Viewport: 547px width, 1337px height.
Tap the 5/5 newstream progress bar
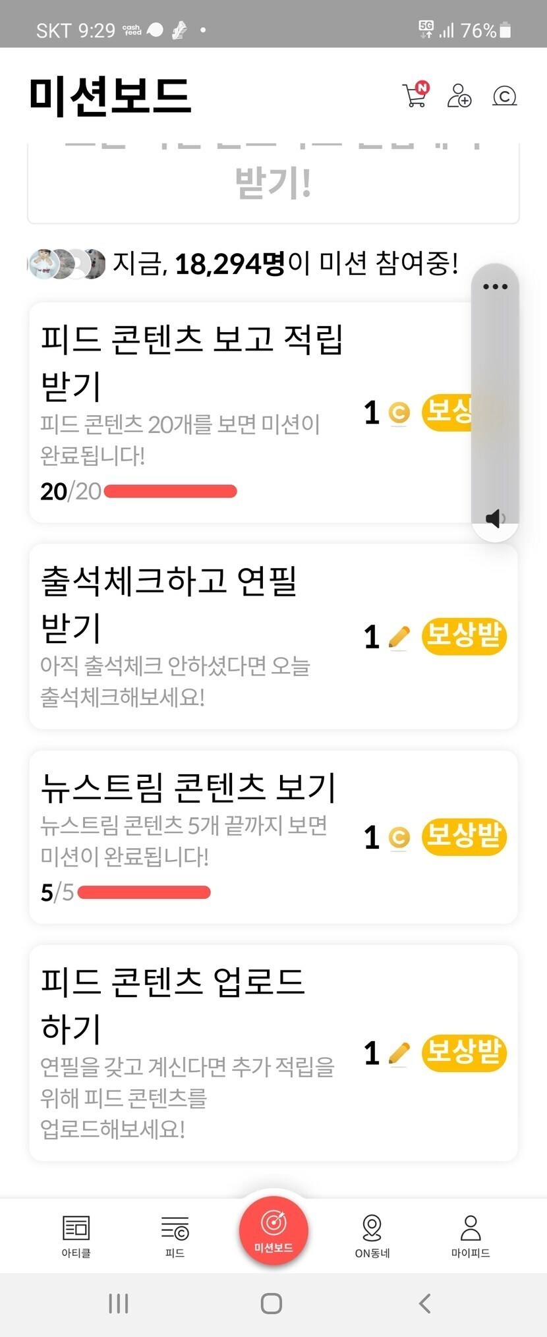pyautogui.click(x=144, y=893)
